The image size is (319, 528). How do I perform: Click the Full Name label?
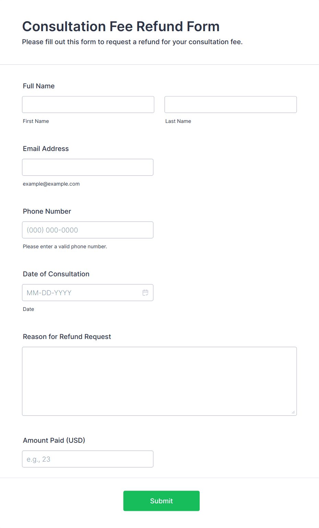click(39, 86)
